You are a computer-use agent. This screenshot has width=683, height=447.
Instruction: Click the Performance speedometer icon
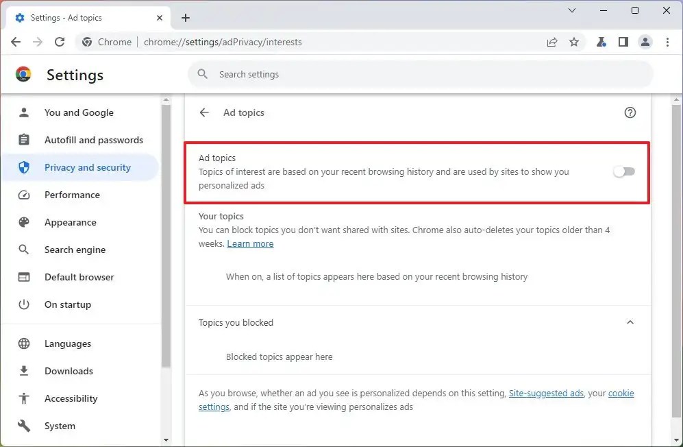(x=23, y=195)
